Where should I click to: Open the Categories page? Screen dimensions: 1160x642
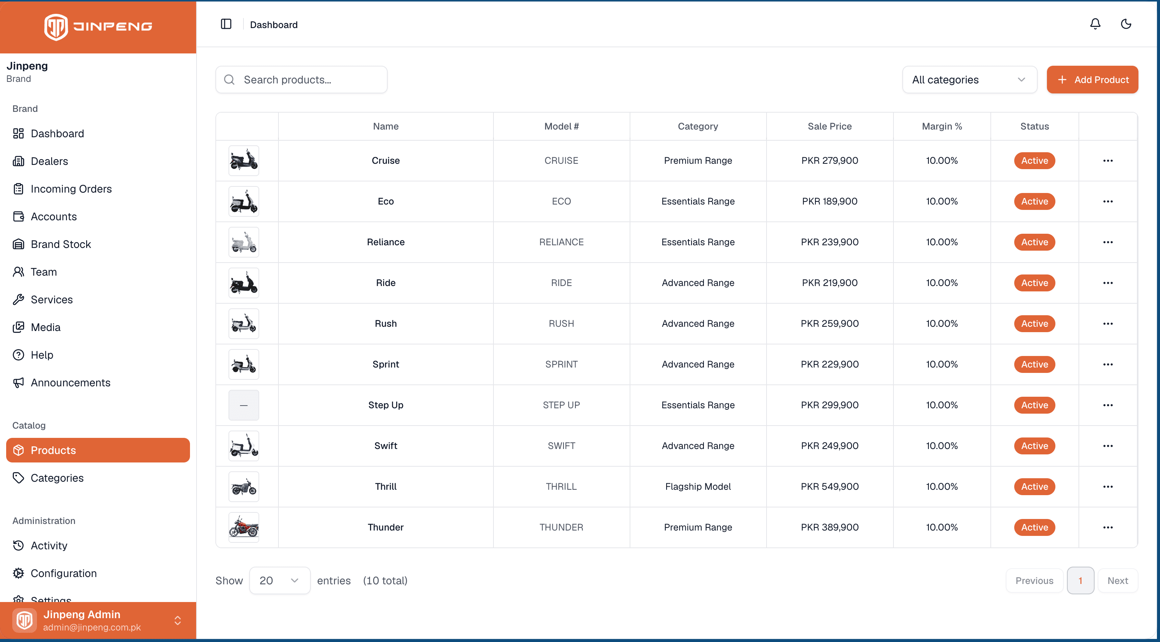98,478
